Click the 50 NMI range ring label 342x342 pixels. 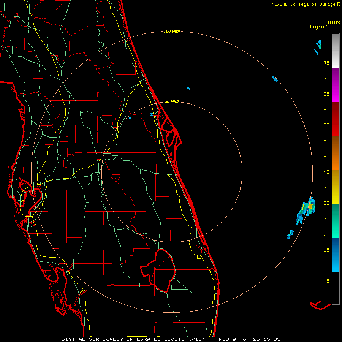coord(172,101)
